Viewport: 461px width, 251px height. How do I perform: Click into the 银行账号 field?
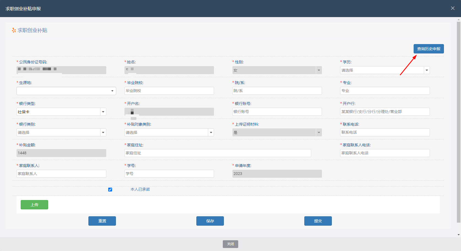[277, 112]
